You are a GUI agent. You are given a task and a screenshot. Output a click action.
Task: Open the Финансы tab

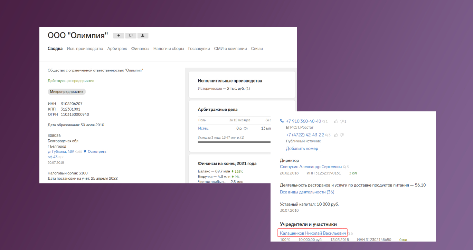140,49
